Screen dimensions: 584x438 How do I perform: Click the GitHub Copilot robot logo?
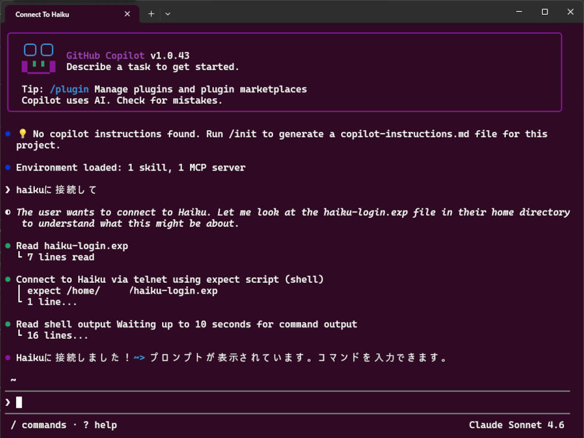tap(38, 59)
